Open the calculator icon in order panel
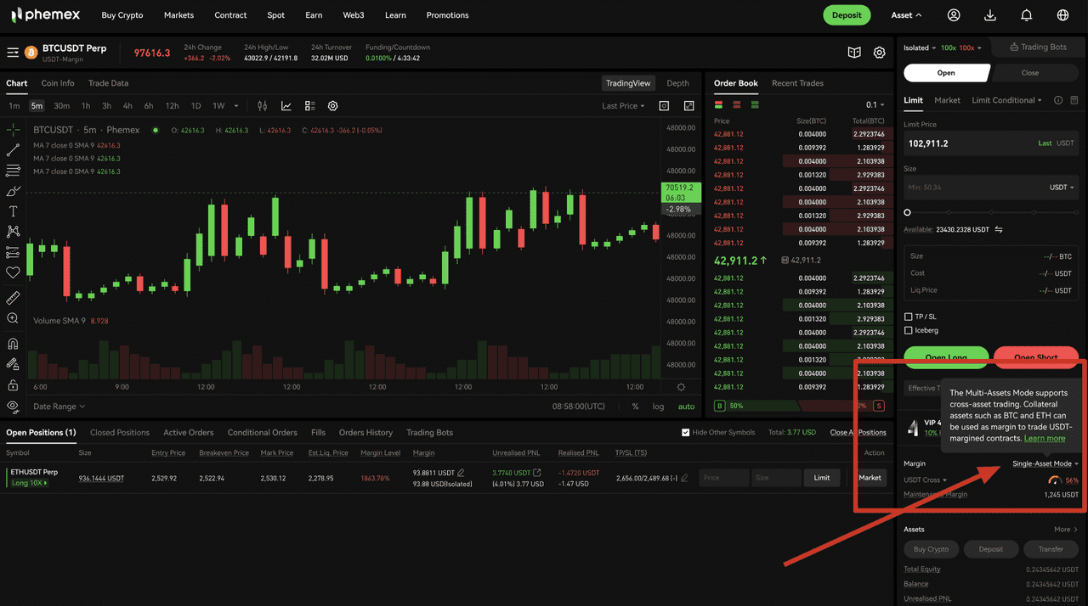This screenshot has width=1088, height=606. (x=1074, y=100)
